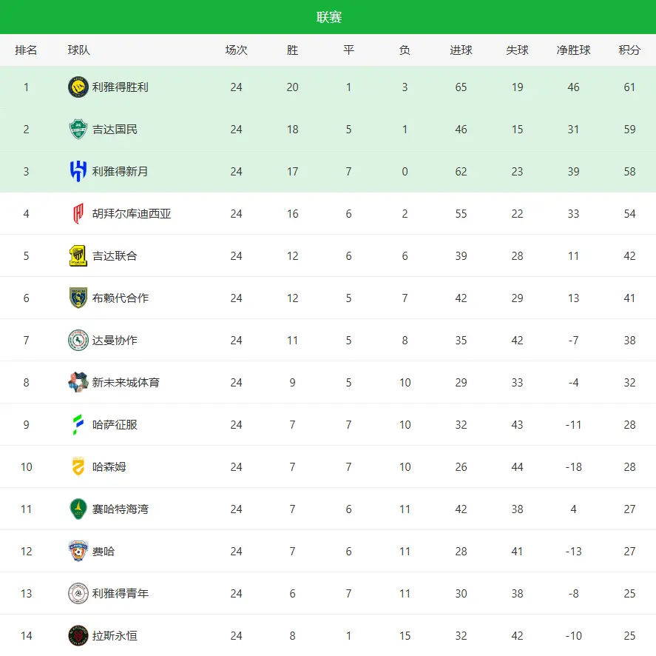The width and height of the screenshot is (656, 656).
Task: Click the 哈萨征服 green-blue logo
Action: point(78,424)
